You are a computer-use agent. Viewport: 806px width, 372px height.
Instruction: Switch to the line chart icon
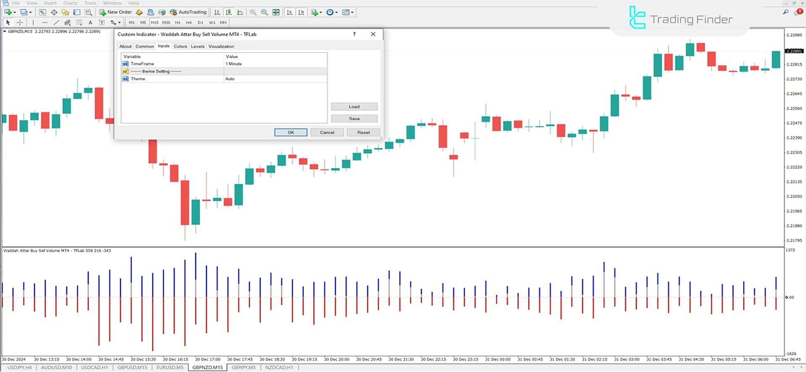(240, 12)
